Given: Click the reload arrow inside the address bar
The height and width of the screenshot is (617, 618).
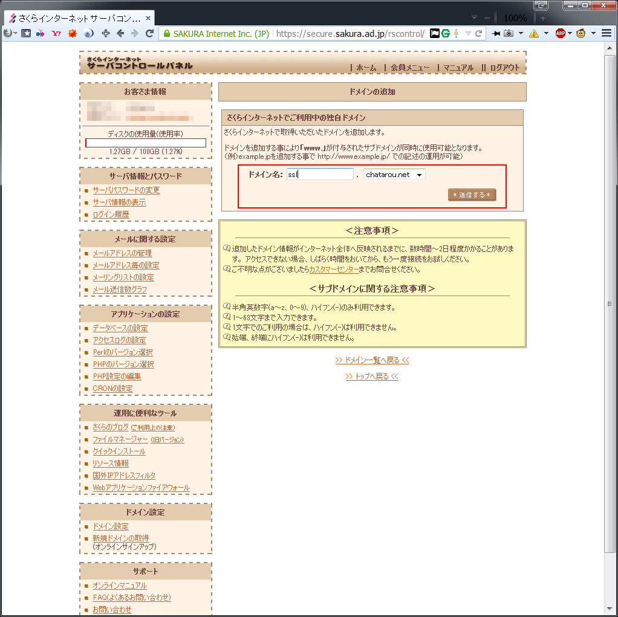Looking at the screenshot, I should click(478, 33).
